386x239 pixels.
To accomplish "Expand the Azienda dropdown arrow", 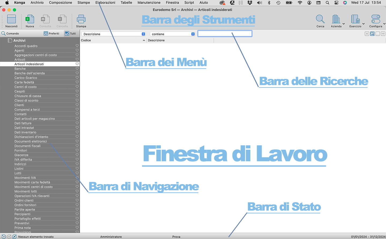I will 344,24.
